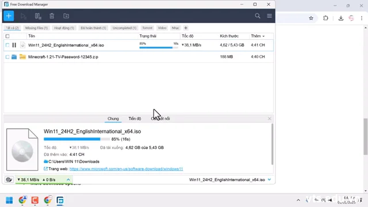The width and height of the screenshot is (368, 207).
Task: Open the browser's downloads icon
Action: click(341, 18)
